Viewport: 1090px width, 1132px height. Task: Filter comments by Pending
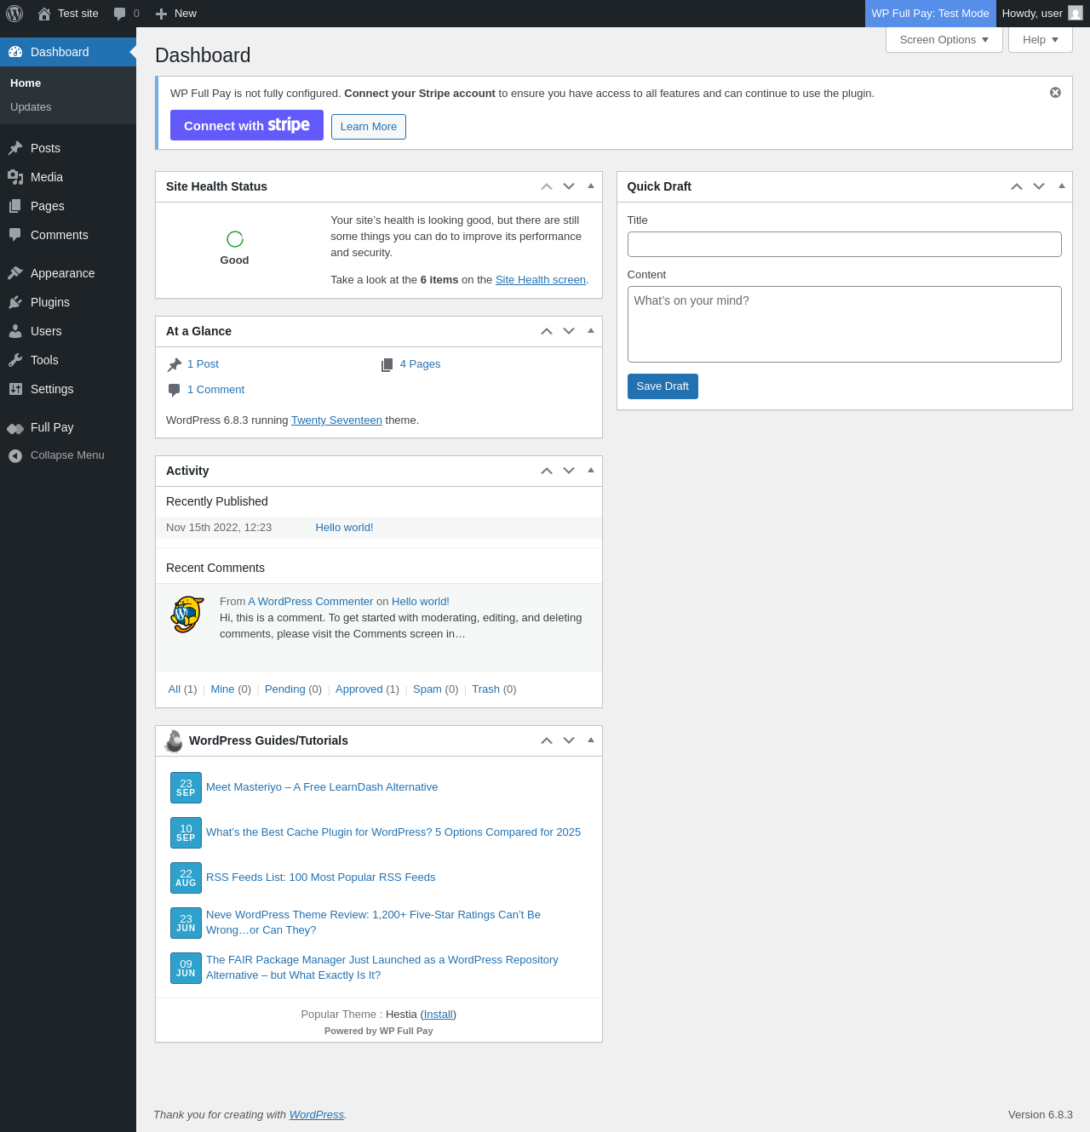[x=284, y=689]
